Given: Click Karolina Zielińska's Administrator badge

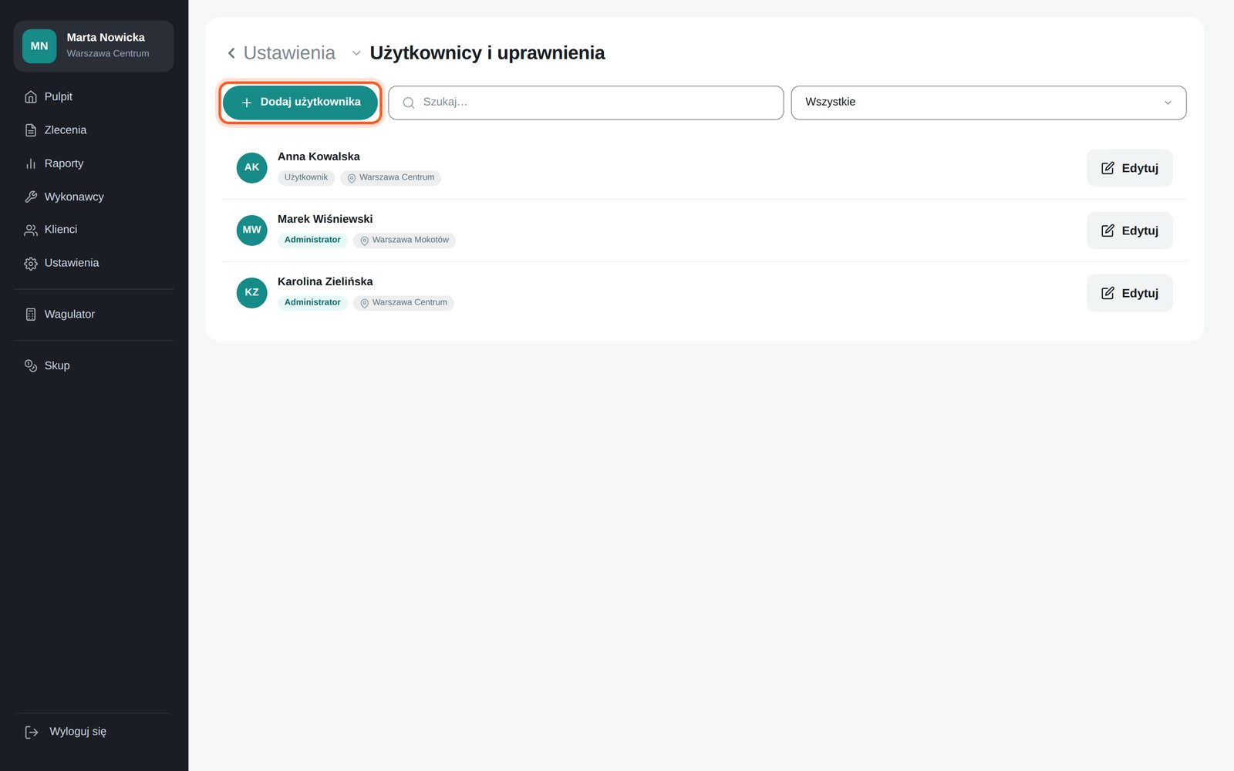Looking at the screenshot, I should [312, 302].
